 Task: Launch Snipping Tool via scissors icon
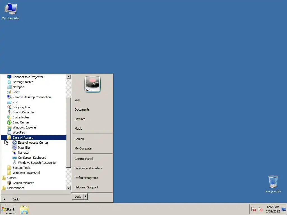pos(9,107)
